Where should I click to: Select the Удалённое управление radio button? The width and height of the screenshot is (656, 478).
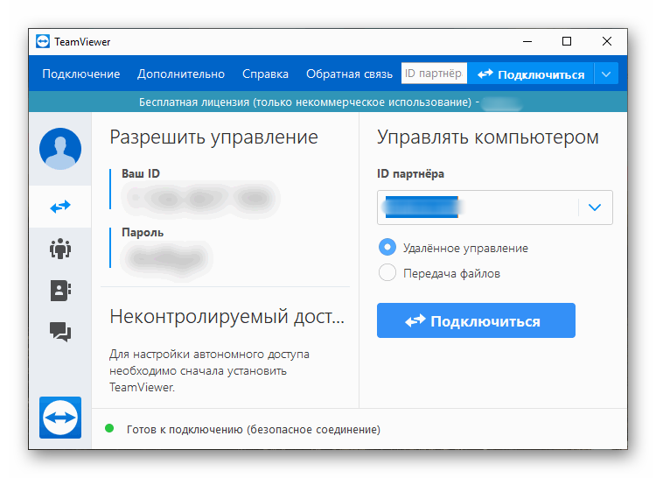(x=387, y=248)
